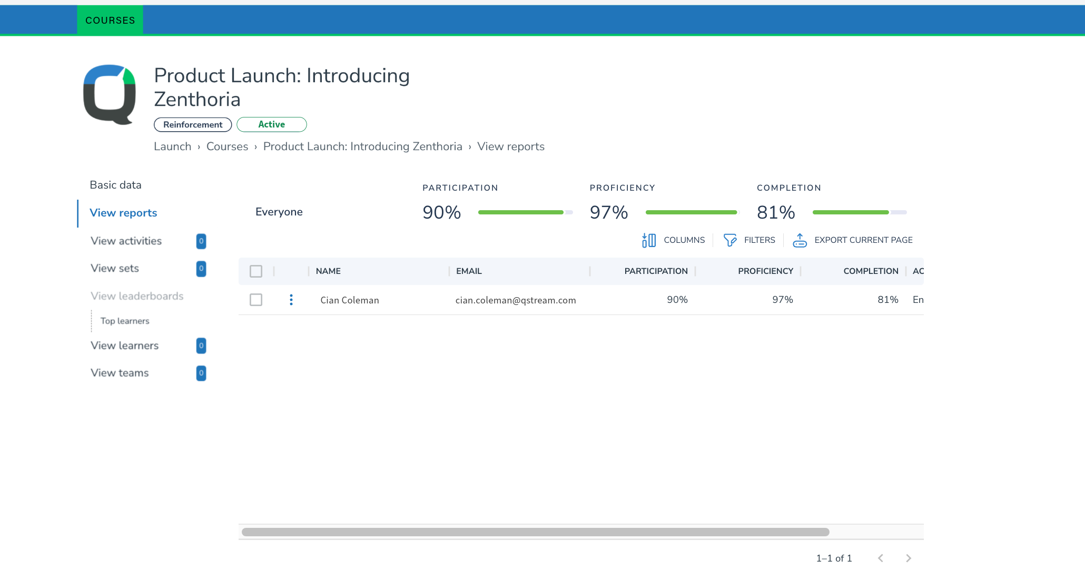Open View activities in the sidebar
The width and height of the screenshot is (1085, 570).
pos(126,241)
